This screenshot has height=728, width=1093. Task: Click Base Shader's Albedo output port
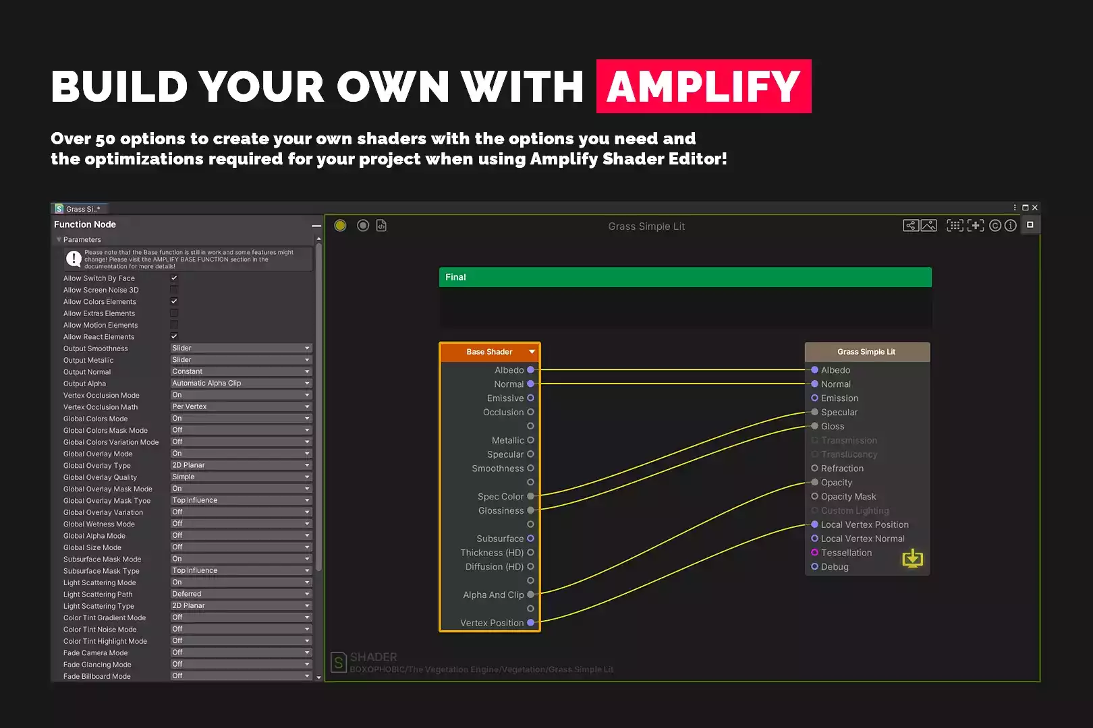pos(530,370)
